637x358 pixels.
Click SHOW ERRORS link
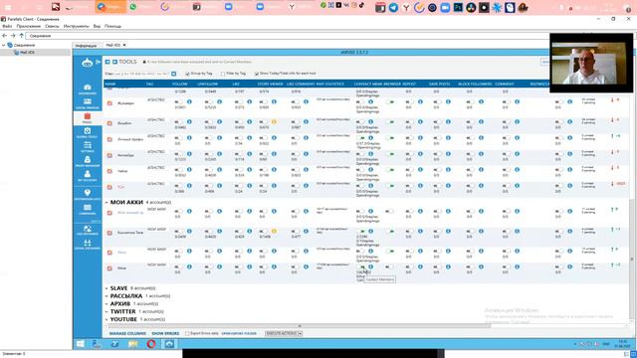tap(165, 334)
